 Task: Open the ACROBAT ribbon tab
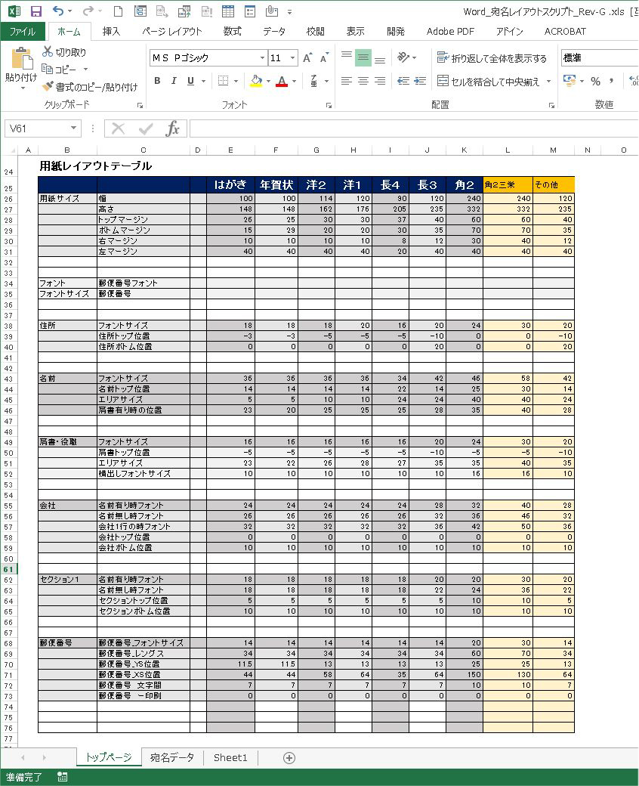[x=565, y=31]
